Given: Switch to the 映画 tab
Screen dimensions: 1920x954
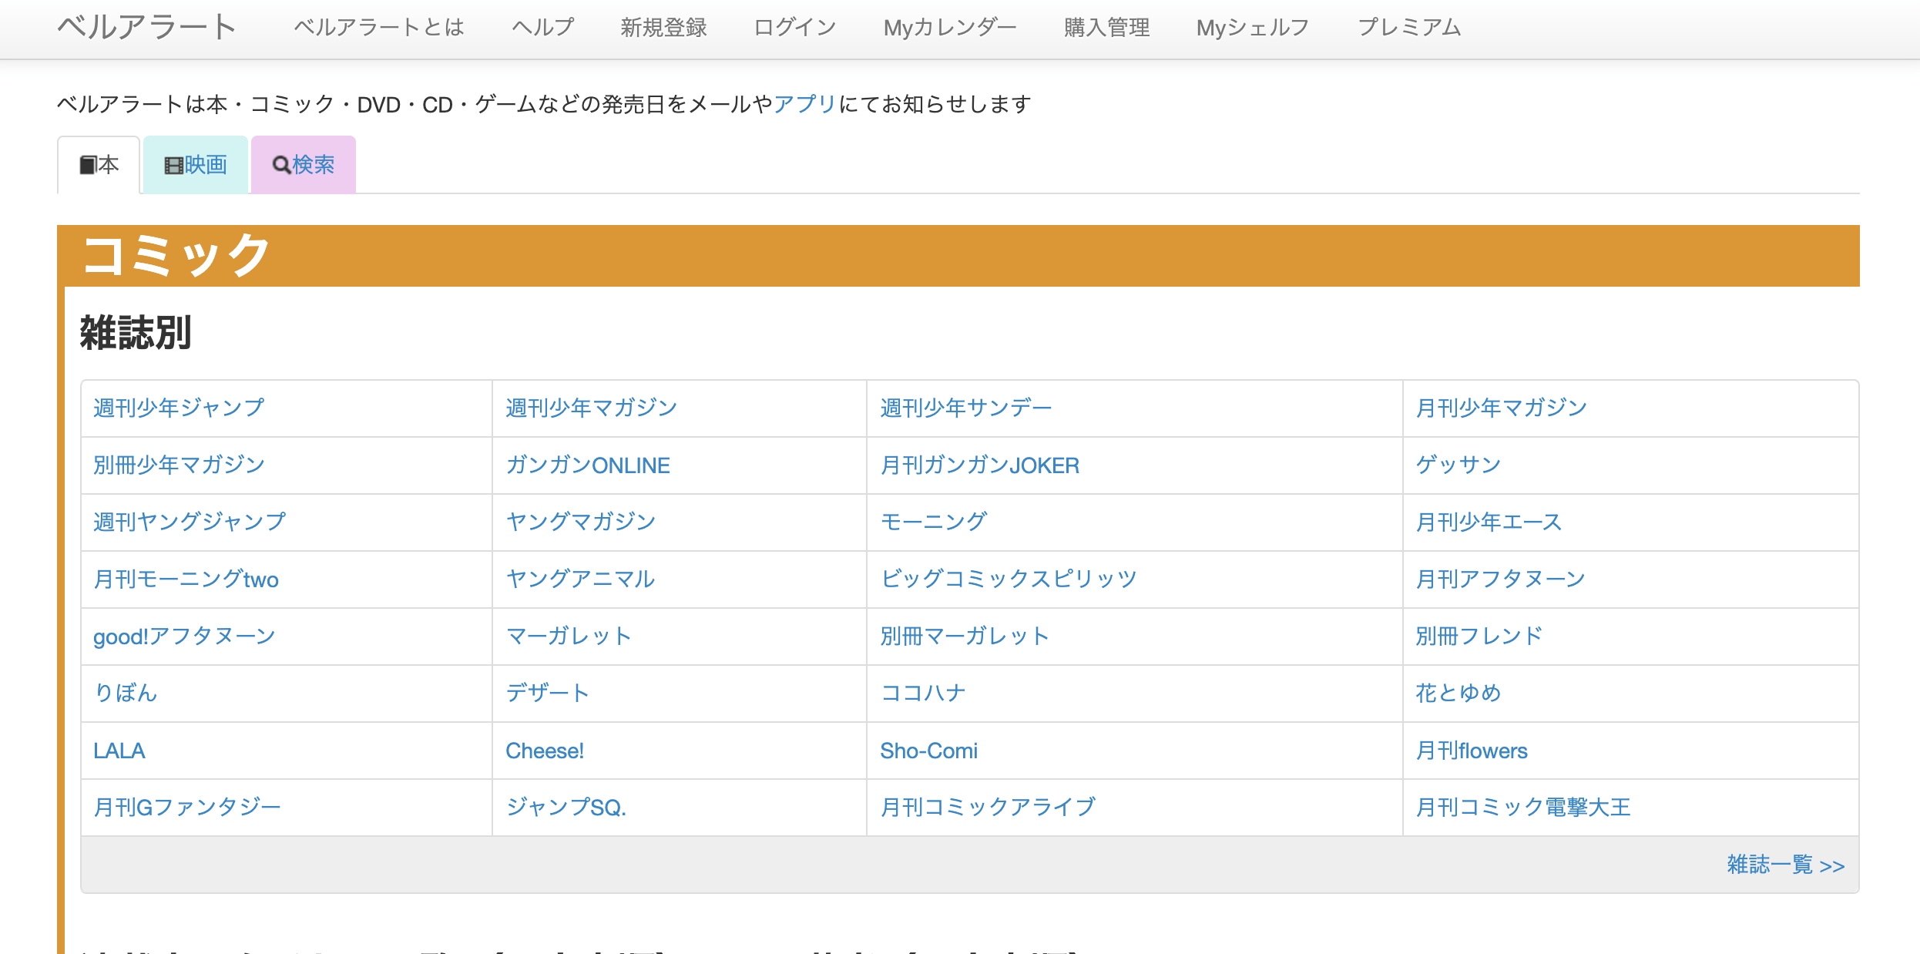Looking at the screenshot, I should pos(196,165).
